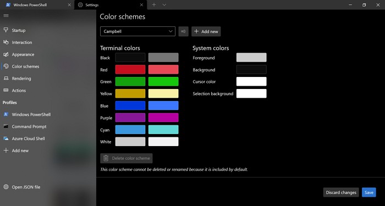The width and height of the screenshot is (385, 206).
Task: Click the rename color scheme icon button
Action: pyautogui.click(x=183, y=31)
